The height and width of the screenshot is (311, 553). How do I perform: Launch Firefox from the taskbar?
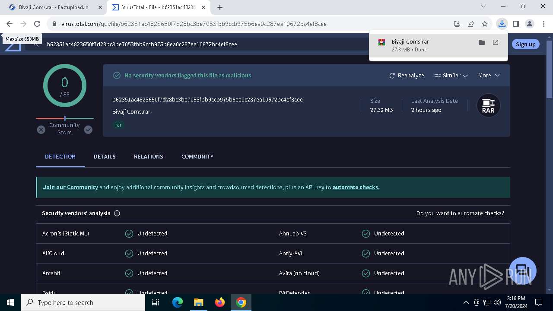(219, 302)
